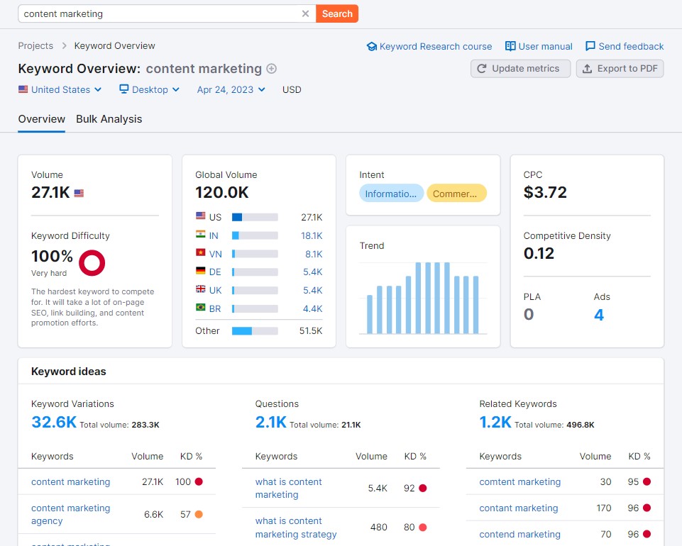Open the contant marketing related keyword
682x546 pixels.
point(519,508)
